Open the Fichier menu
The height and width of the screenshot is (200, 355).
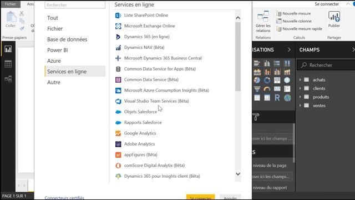[x=11, y=4]
